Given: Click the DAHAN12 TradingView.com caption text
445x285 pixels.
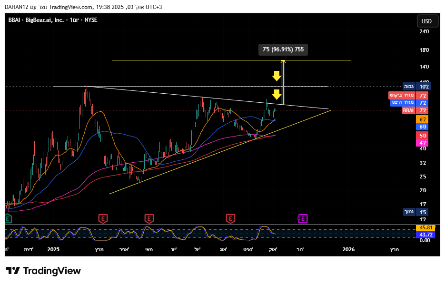Looking at the screenshot, I should [83, 7].
